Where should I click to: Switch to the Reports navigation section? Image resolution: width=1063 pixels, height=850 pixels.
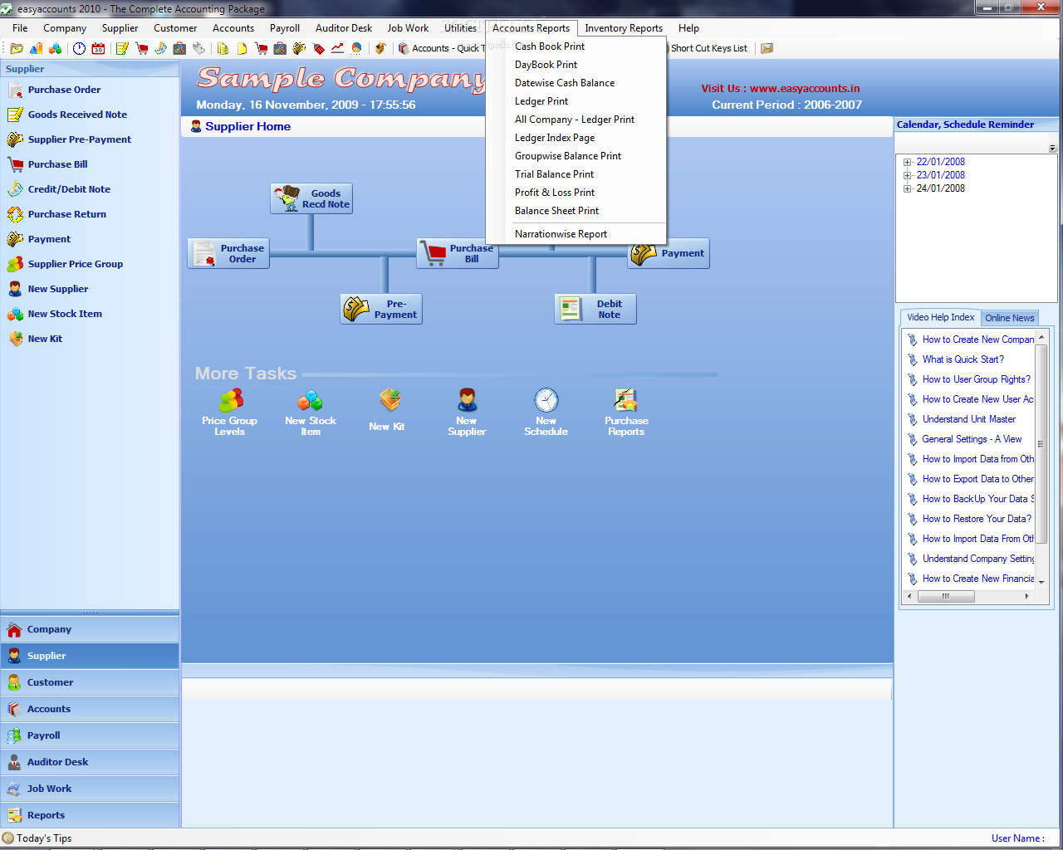(90, 815)
